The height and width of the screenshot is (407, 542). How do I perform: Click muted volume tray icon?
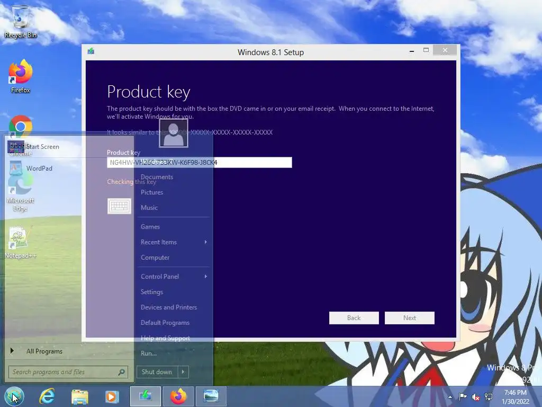[476, 397]
